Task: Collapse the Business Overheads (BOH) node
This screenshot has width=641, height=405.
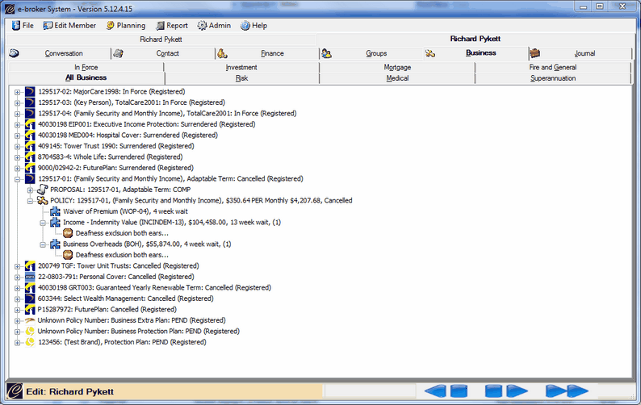Action: pyautogui.click(x=43, y=244)
